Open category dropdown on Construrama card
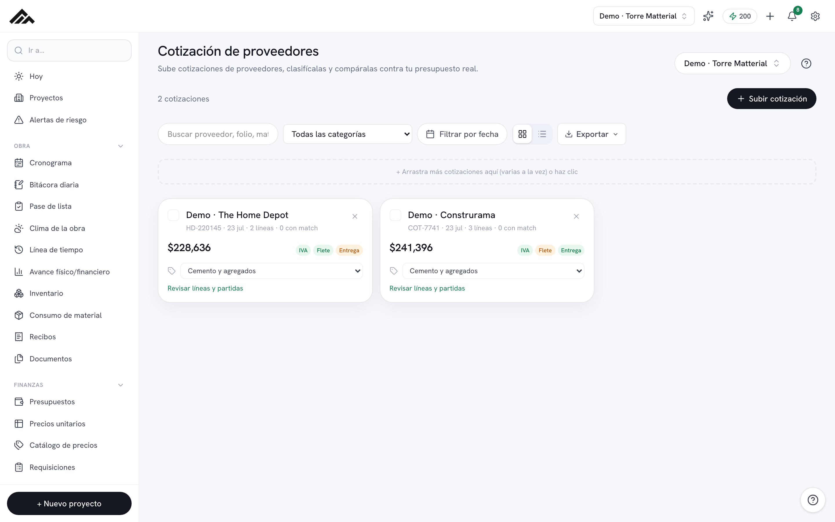Screen dimensions: 835x522 click(x=493, y=271)
